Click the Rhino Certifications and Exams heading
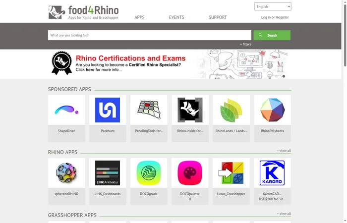This screenshot has width=347, height=223. coord(130,58)
